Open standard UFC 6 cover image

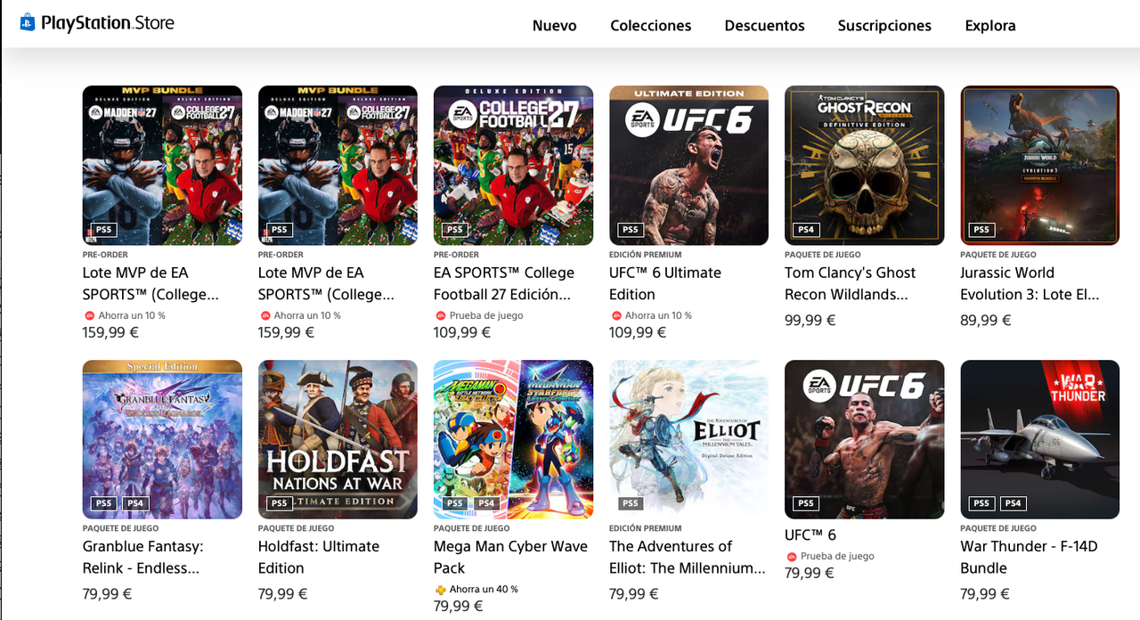click(864, 439)
